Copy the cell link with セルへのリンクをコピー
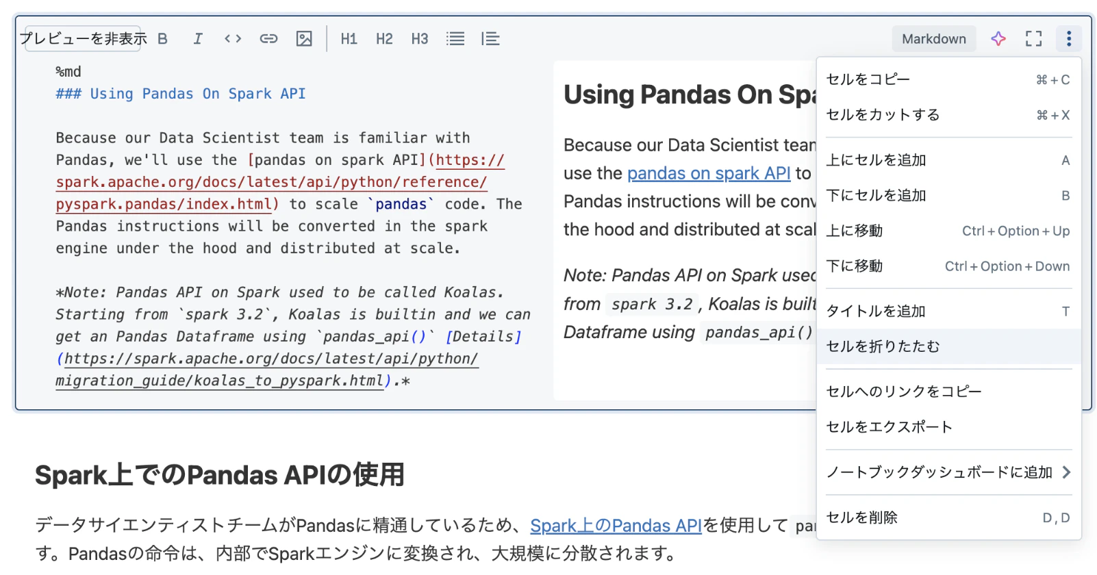 click(948, 392)
